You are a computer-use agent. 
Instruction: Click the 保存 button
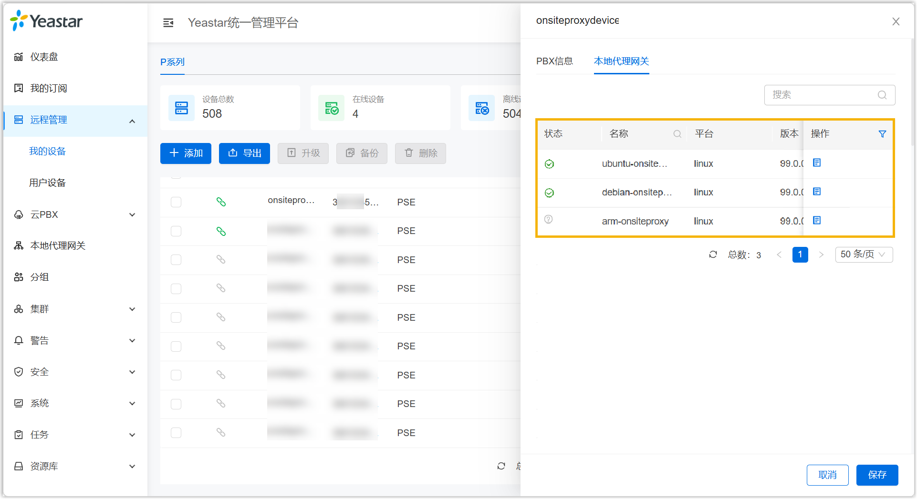(x=877, y=475)
